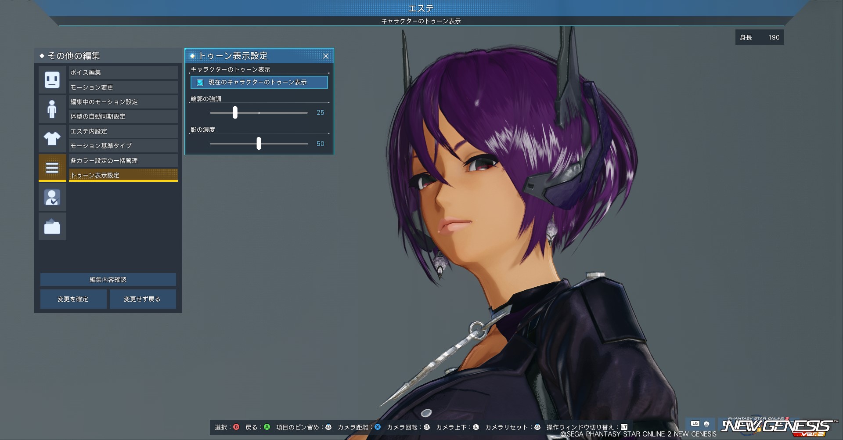Open 体型の自動同期設定 entry

coord(123,116)
